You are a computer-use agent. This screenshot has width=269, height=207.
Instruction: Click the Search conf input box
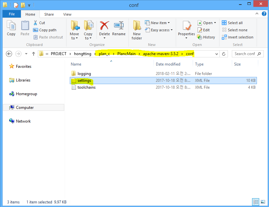click(248, 54)
